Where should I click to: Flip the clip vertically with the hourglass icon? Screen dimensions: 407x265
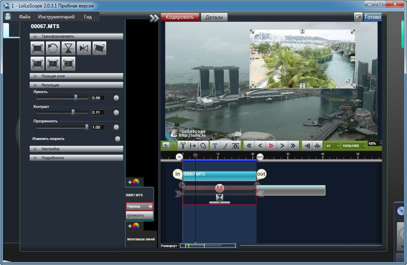[x=68, y=48]
